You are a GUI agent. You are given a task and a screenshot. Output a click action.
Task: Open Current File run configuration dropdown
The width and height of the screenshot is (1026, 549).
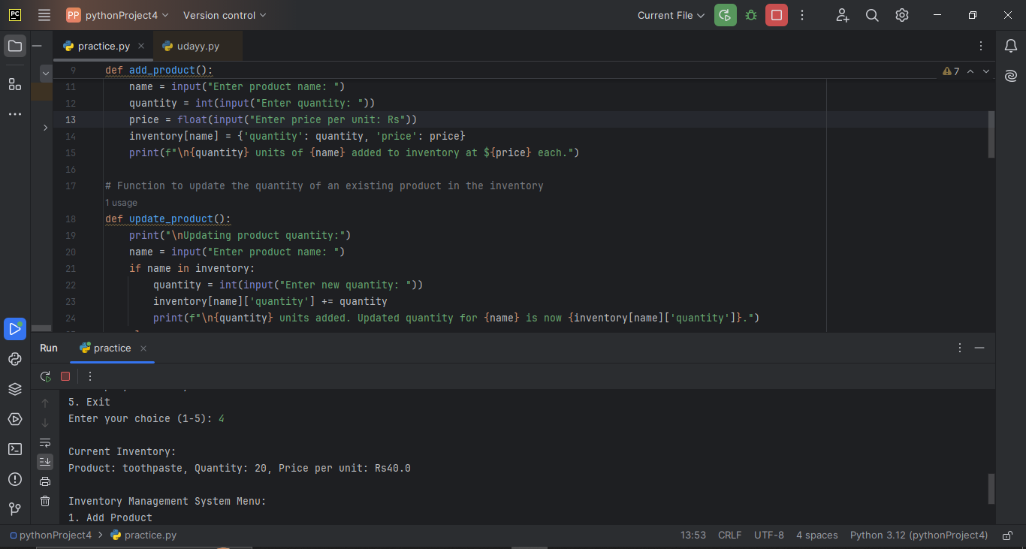pos(671,15)
